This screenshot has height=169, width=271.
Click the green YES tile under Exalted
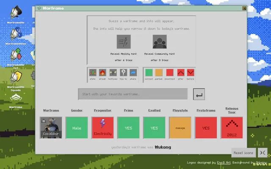[154, 128]
